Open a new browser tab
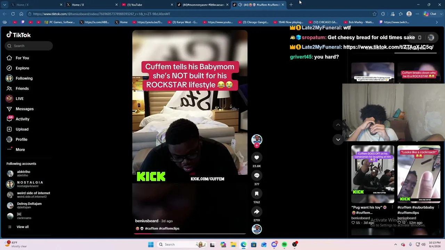 (291, 5)
